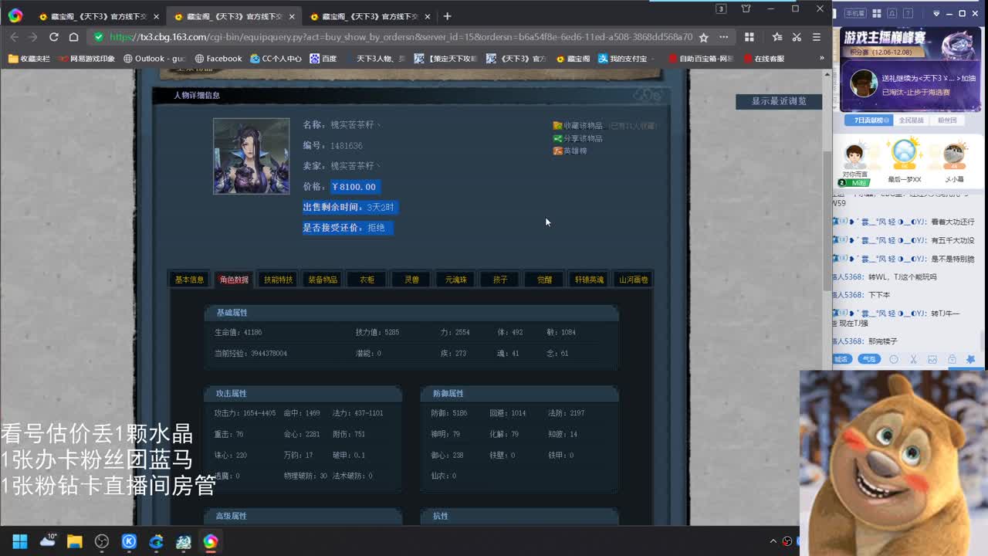Open a new browser tab
Viewport: 988px width, 556px height.
click(x=447, y=16)
